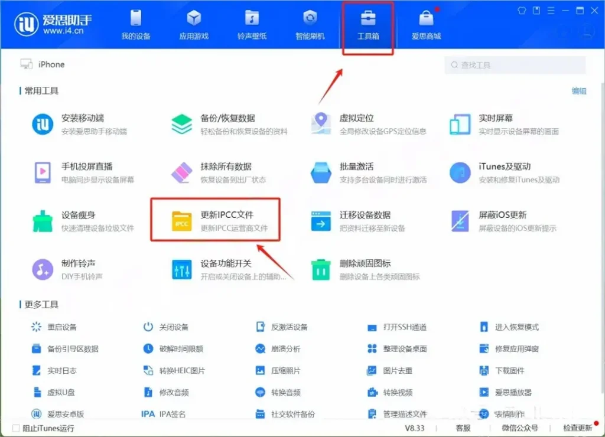Open the 爱思商城 section

[426, 24]
